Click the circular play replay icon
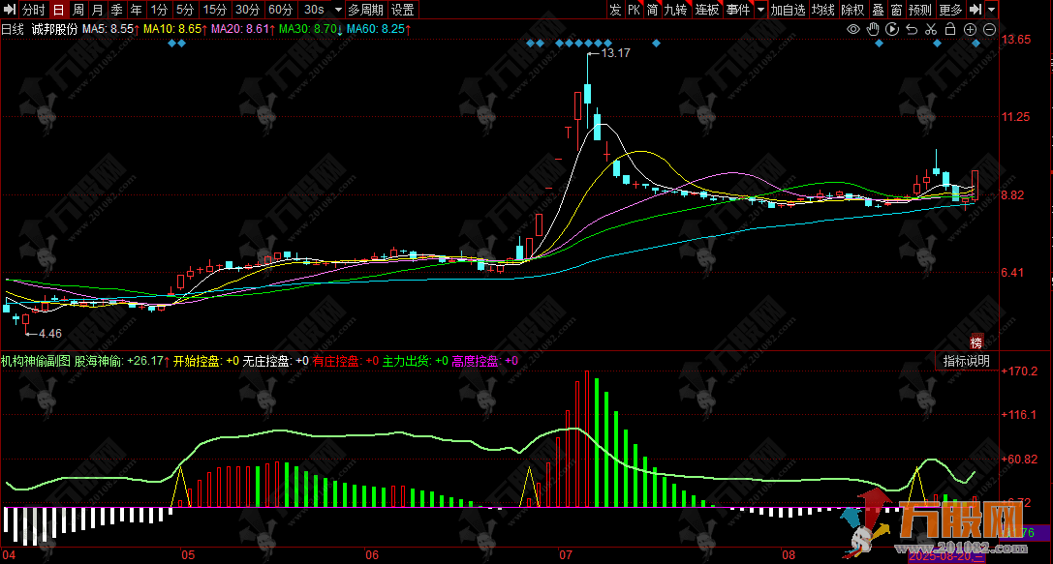This screenshot has height=564, width=1053. click(892, 30)
